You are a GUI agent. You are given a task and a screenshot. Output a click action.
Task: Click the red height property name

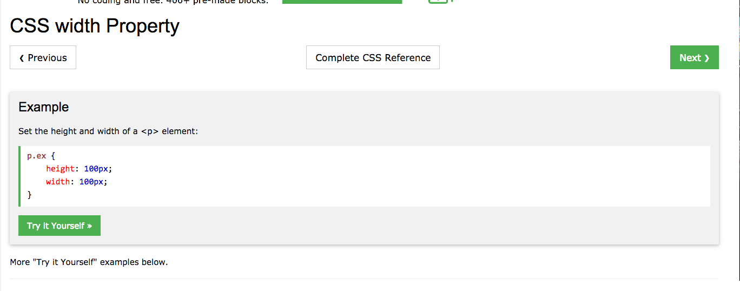[x=60, y=169]
